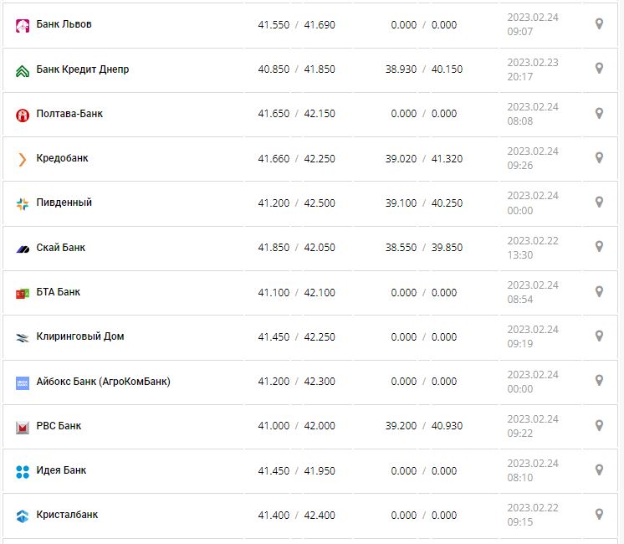Click the Пивденный bank name
Screen dimensions: 624x544
pyautogui.click(x=64, y=203)
